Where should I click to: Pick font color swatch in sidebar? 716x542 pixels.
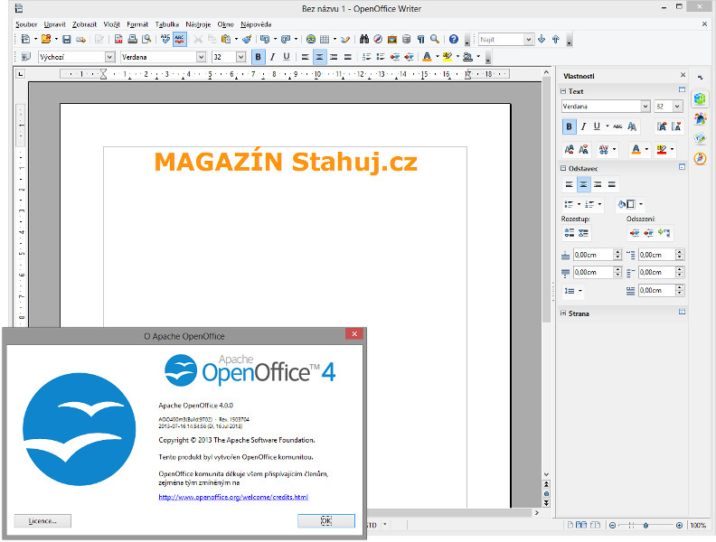click(x=636, y=149)
